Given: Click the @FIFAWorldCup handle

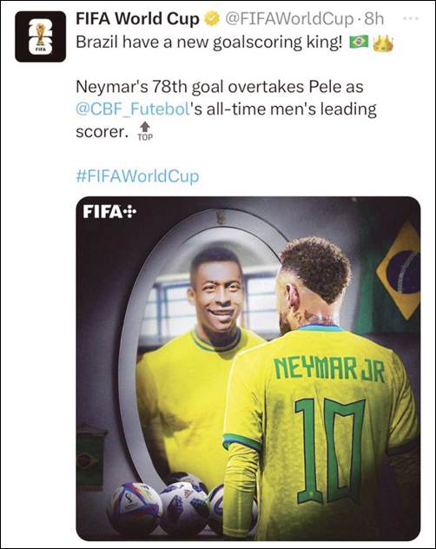Looking at the screenshot, I should (289, 19).
